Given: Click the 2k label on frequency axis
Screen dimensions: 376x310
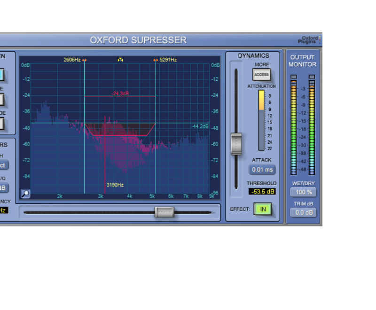Looking at the screenshot, I should coord(60,196).
